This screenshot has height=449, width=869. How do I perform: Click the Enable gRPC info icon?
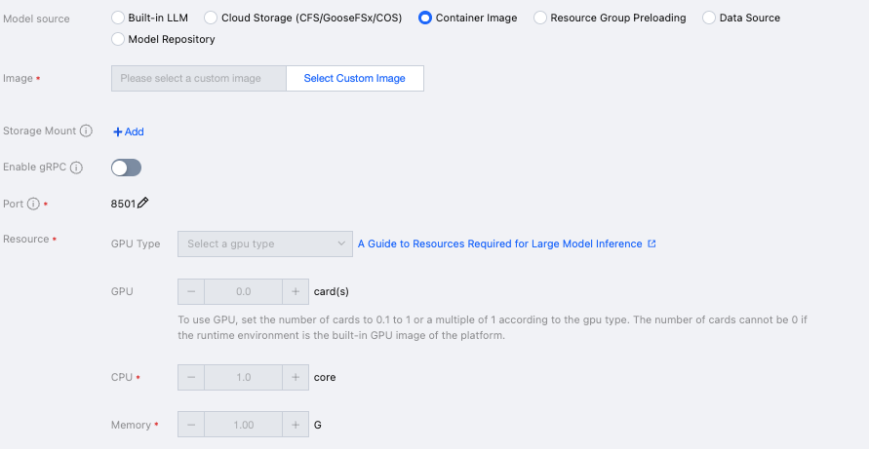coord(76,168)
